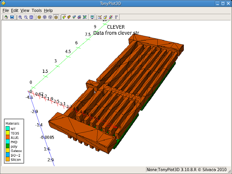Click the monitor display icon in toolbar
This screenshot has width=232, height=174.
pos(92,17)
